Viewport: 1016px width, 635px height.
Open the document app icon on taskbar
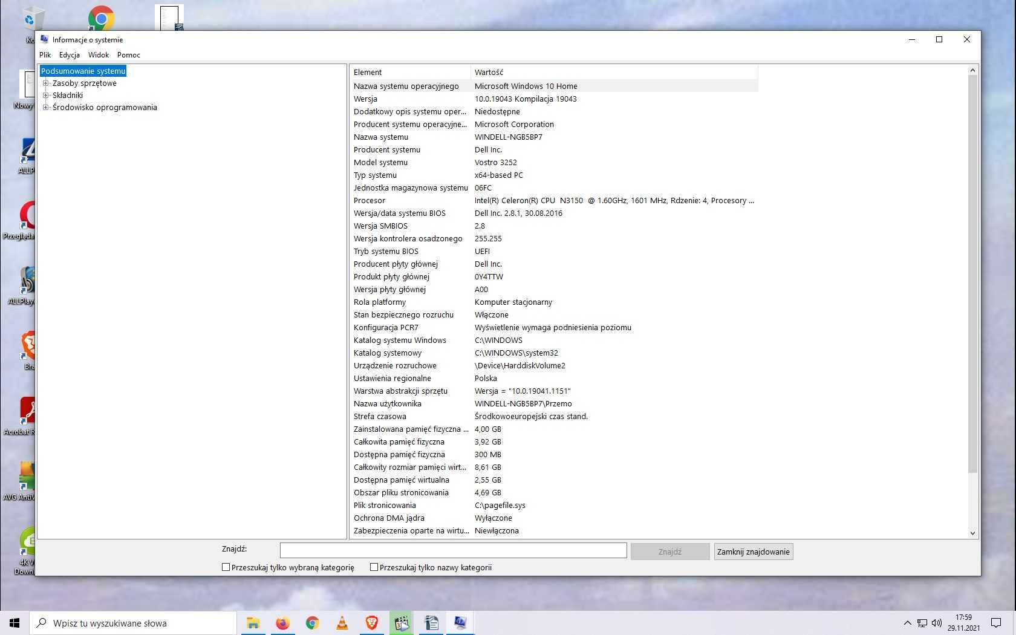(431, 623)
